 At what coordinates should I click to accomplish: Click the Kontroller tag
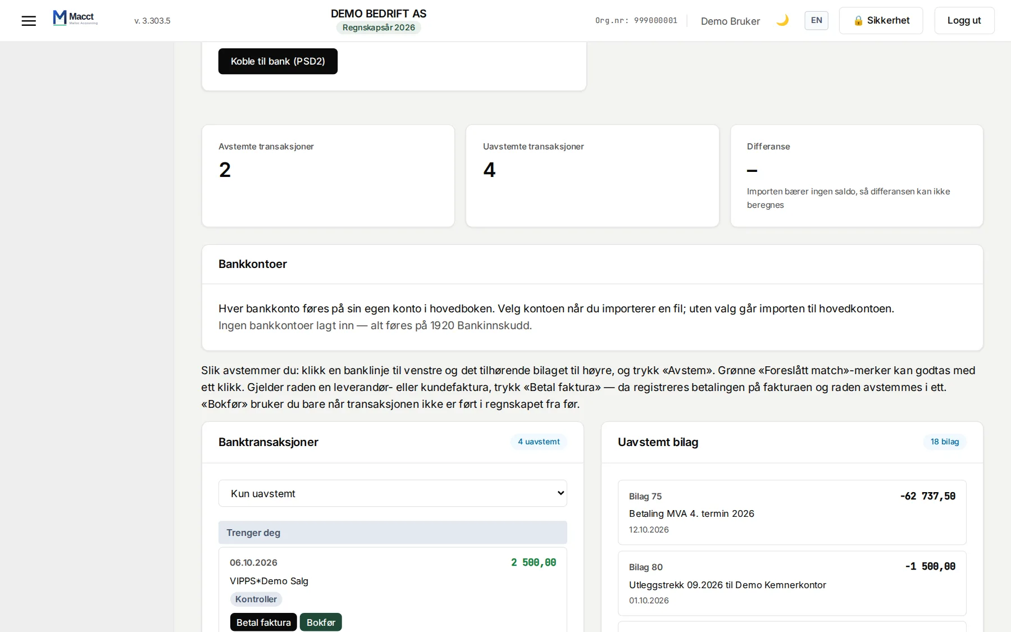pyautogui.click(x=256, y=599)
